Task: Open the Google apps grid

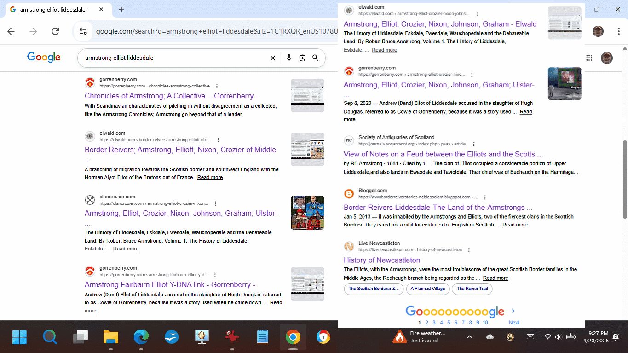Action: pyautogui.click(x=589, y=58)
